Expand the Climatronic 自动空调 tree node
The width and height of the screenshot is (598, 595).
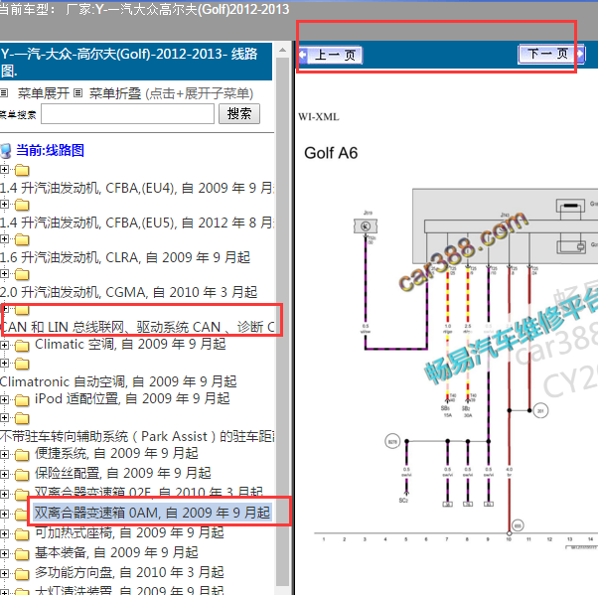tap(4, 364)
